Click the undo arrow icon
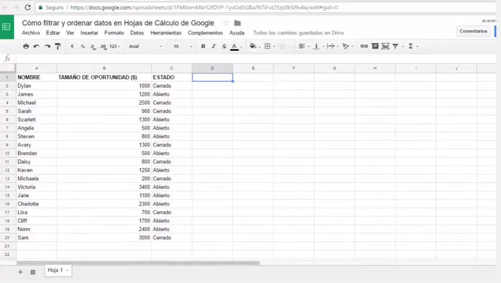This screenshot has width=501, height=283. (x=36, y=46)
